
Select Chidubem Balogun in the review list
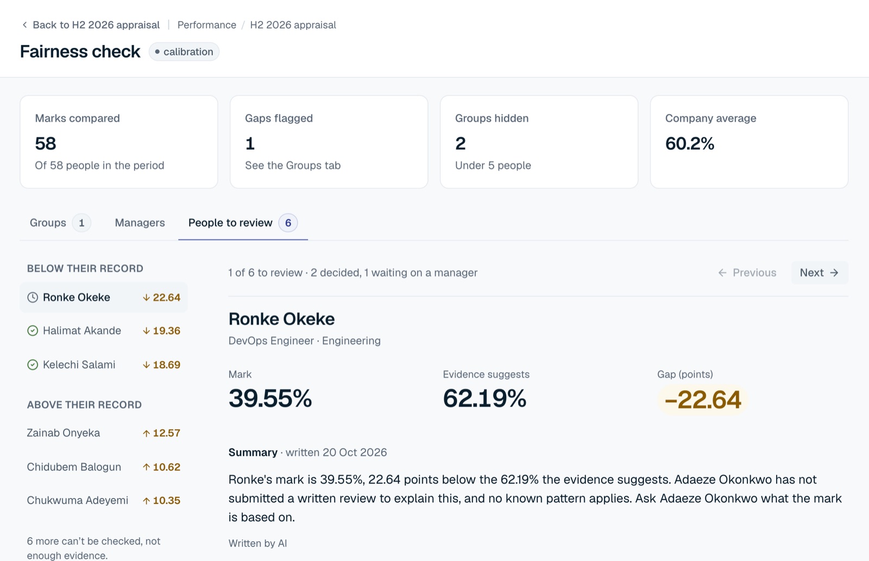[104, 467]
